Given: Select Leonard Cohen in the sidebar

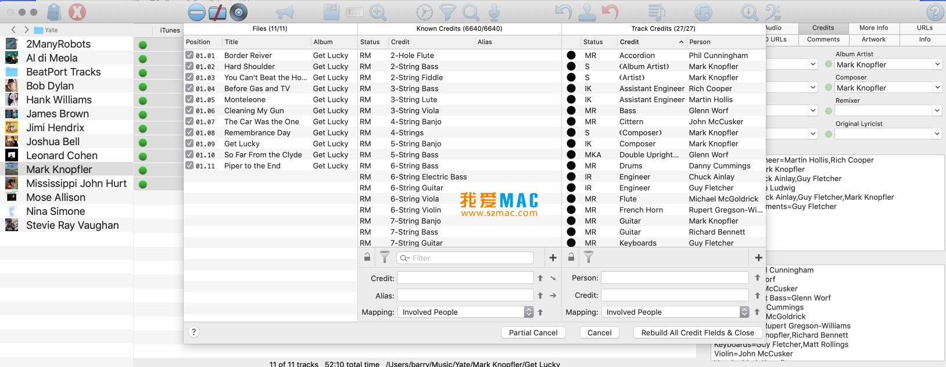Looking at the screenshot, I should 67,156.
